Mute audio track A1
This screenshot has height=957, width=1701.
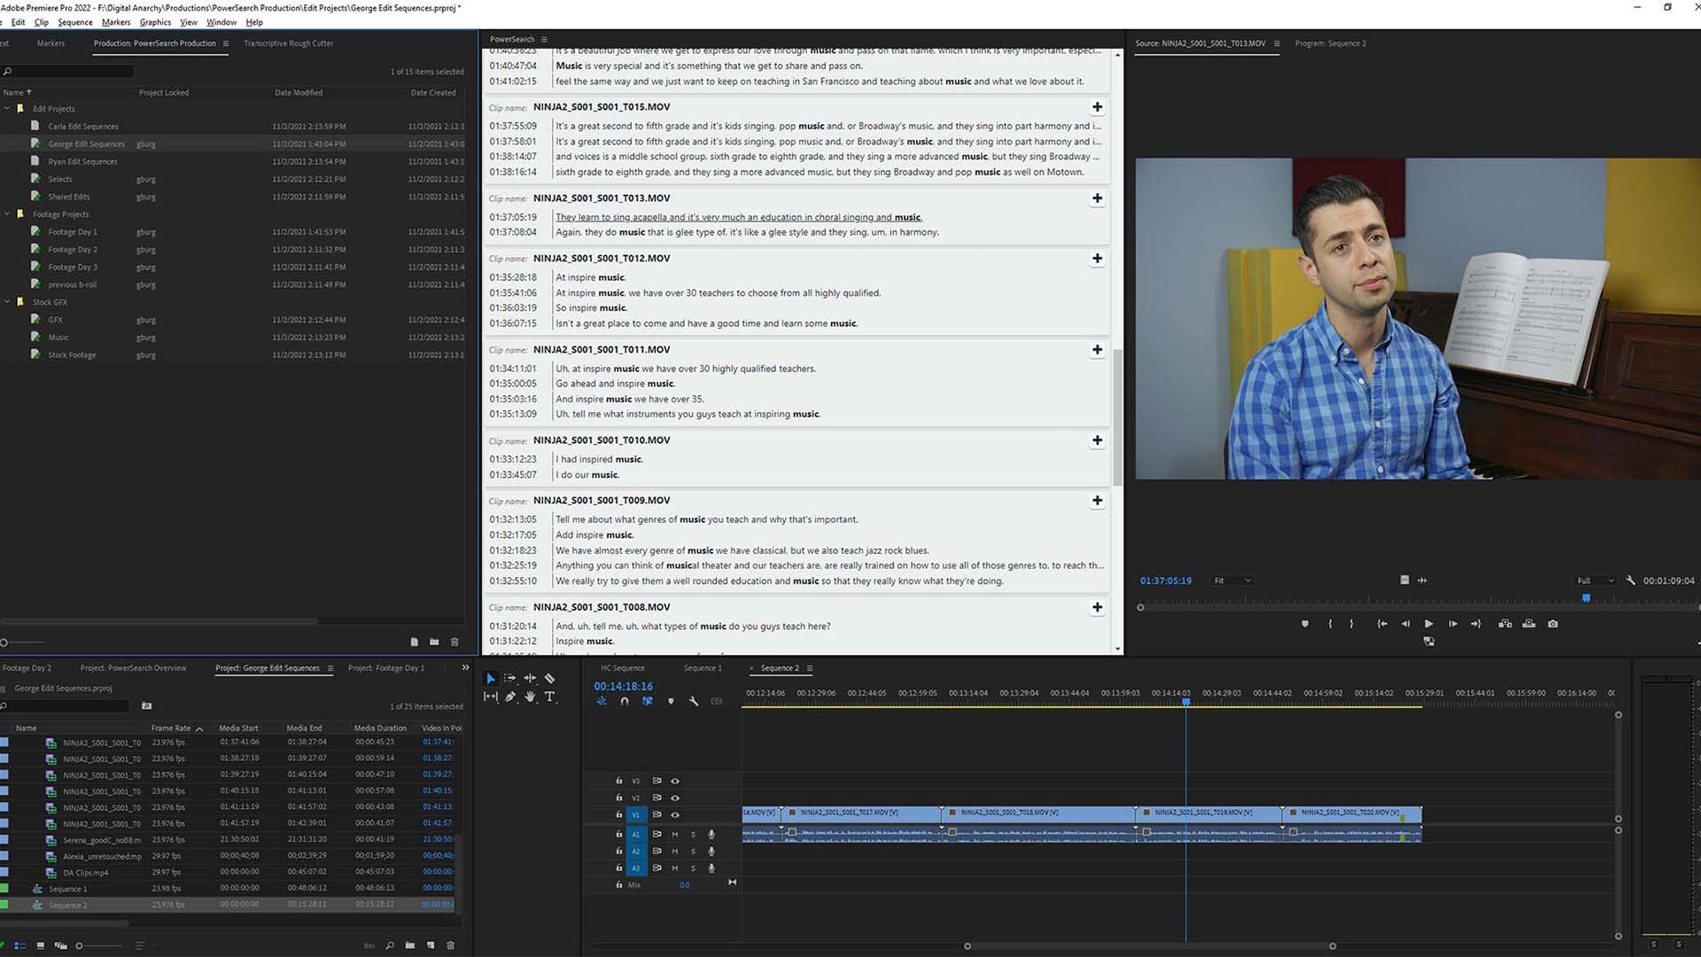click(x=675, y=835)
